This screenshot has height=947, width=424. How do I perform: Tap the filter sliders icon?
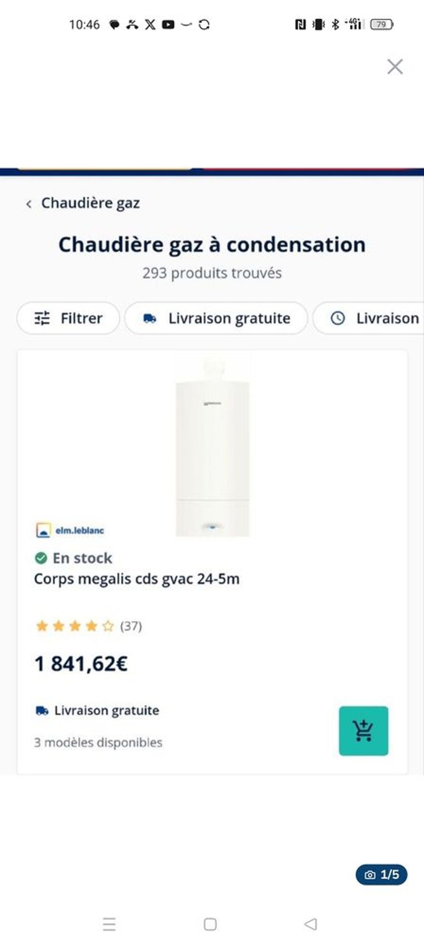pyautogui.click(x=42, y=318)
